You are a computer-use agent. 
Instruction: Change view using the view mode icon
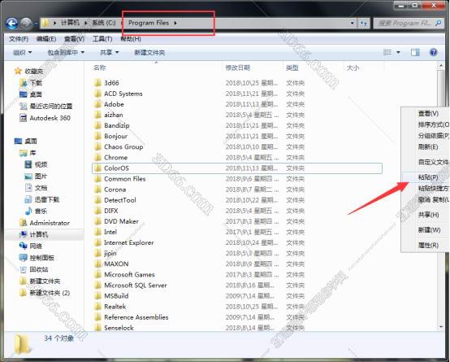[387, 52]
